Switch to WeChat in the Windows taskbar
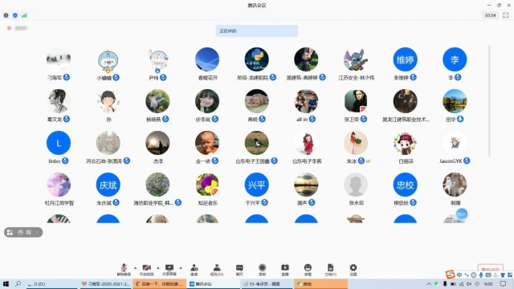Screen dimensions: 514x289 pyautogui.click(x=321, y=283)
